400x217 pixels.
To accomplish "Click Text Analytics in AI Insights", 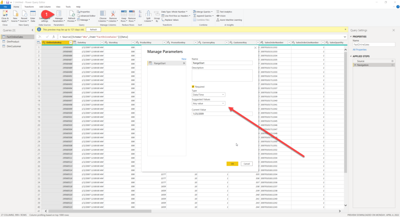I will pos(224,12).
